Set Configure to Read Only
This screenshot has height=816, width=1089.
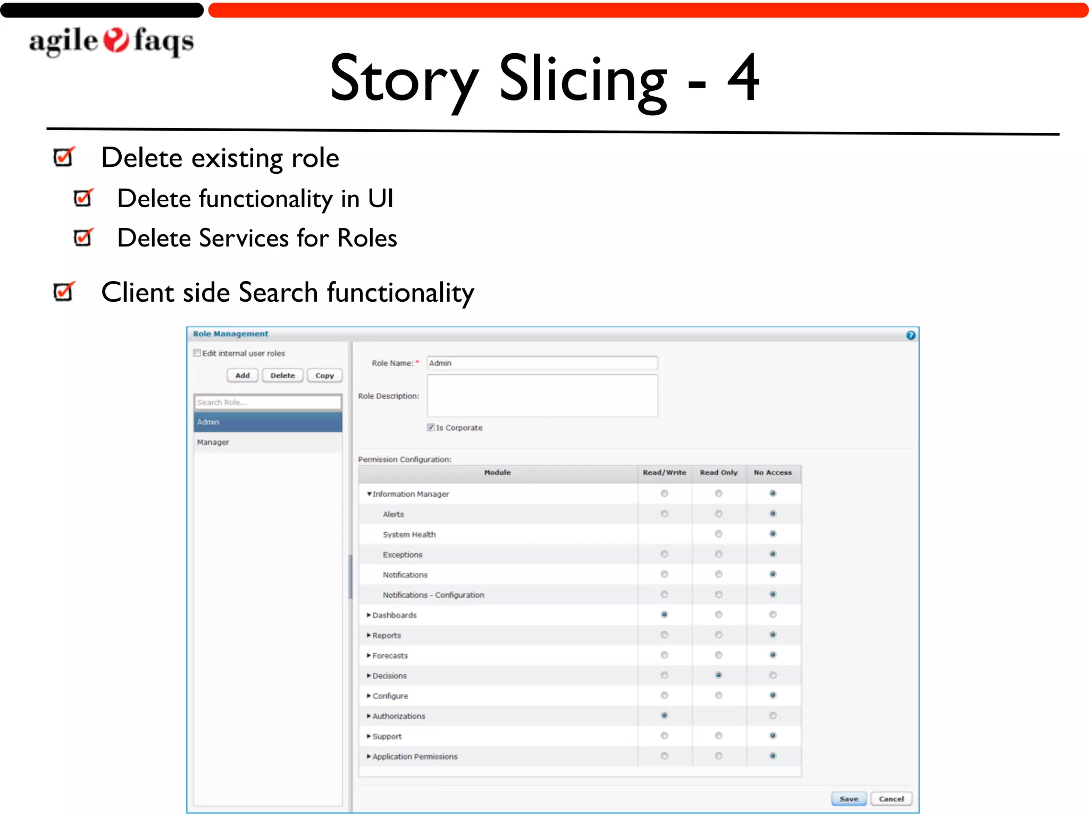pos(718,695)
